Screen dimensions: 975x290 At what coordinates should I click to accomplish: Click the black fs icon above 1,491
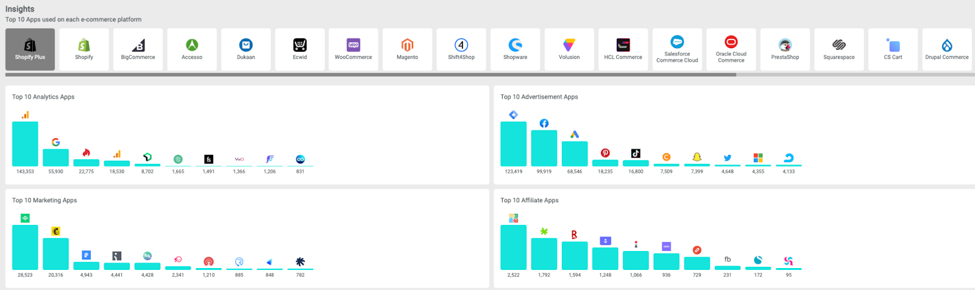pyautogui.click(x=208, y=159)
